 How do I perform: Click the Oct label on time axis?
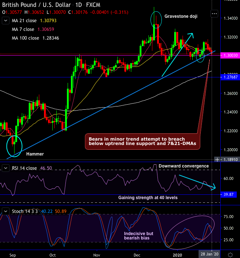[52, 255]
